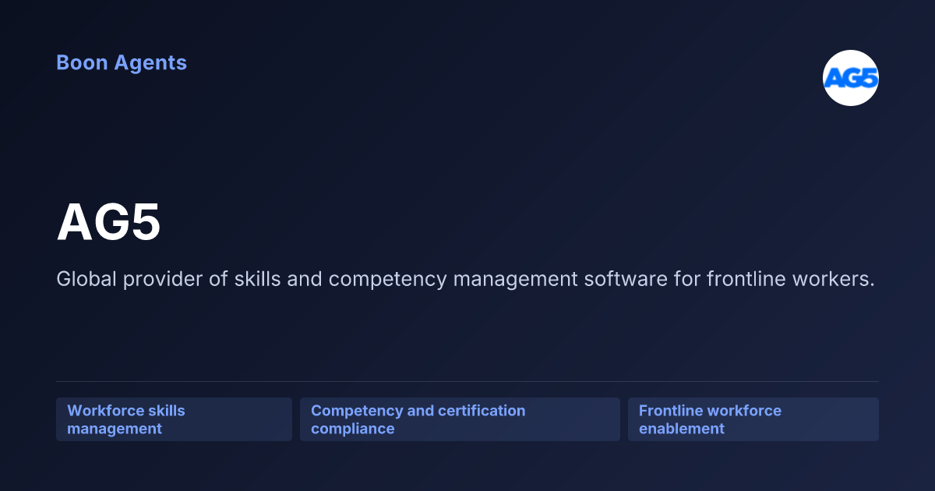
Task: Click the description starting 'Global provider of skills'
Action: pos(466,279)
